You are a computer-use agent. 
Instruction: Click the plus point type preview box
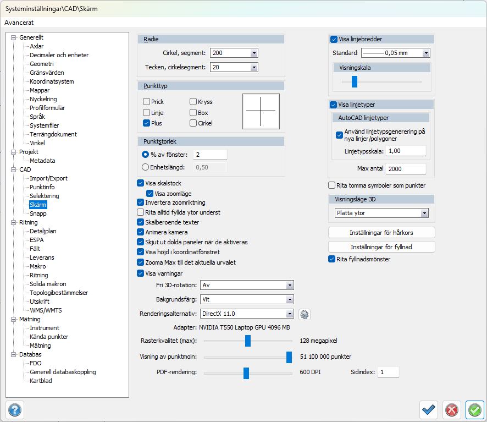(x=261, y=112)
